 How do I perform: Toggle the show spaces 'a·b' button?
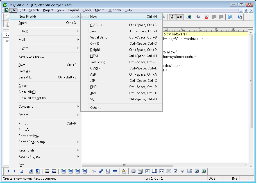180,17
